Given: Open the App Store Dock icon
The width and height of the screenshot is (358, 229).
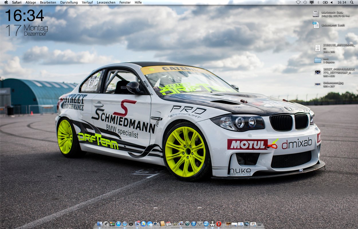Looking at the screenshot, I should tap(119, 224).
